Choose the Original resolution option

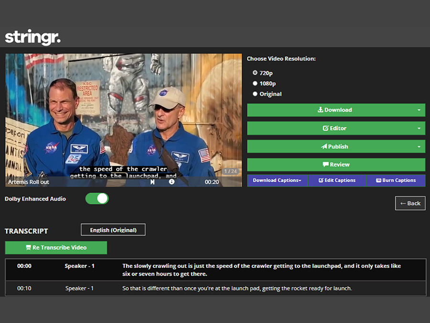(255, 93)
